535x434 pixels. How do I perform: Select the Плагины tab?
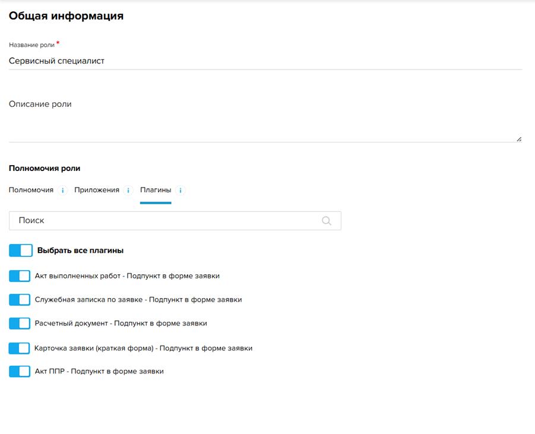click(156, 191)
